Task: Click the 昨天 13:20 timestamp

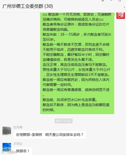Action: click(64, 121)
